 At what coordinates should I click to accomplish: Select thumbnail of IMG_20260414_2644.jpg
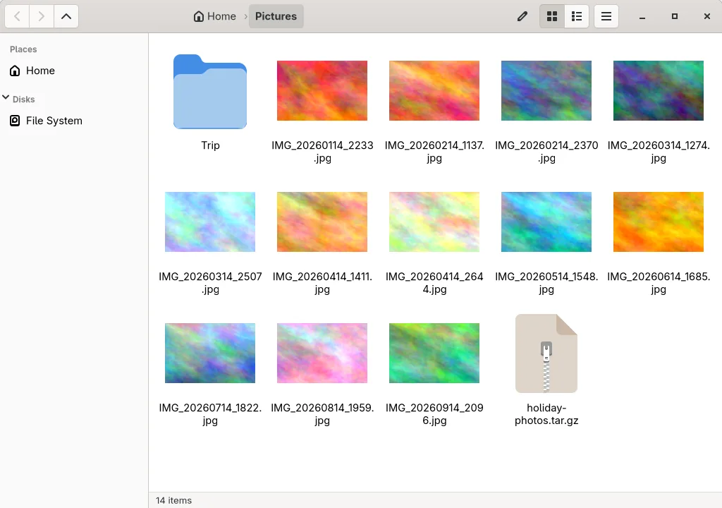[434, 222]
